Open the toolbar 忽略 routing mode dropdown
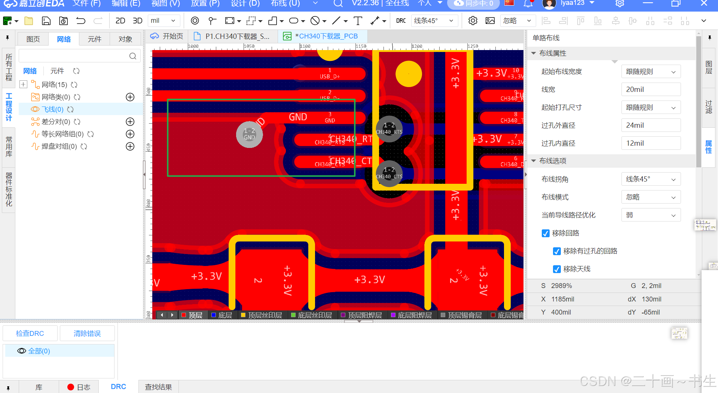 click(518, 21)
